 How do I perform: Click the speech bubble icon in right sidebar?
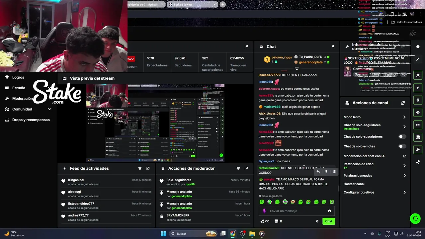[418, 113]
